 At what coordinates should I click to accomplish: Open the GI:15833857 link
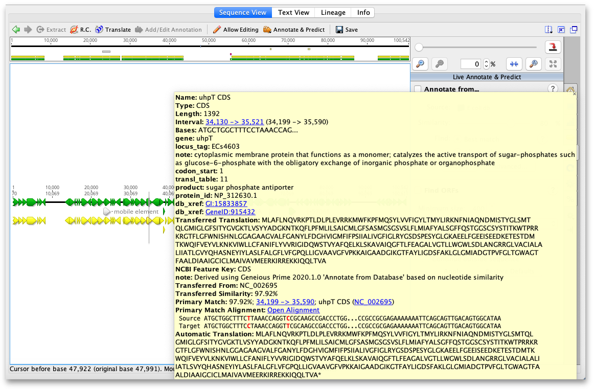226,204
